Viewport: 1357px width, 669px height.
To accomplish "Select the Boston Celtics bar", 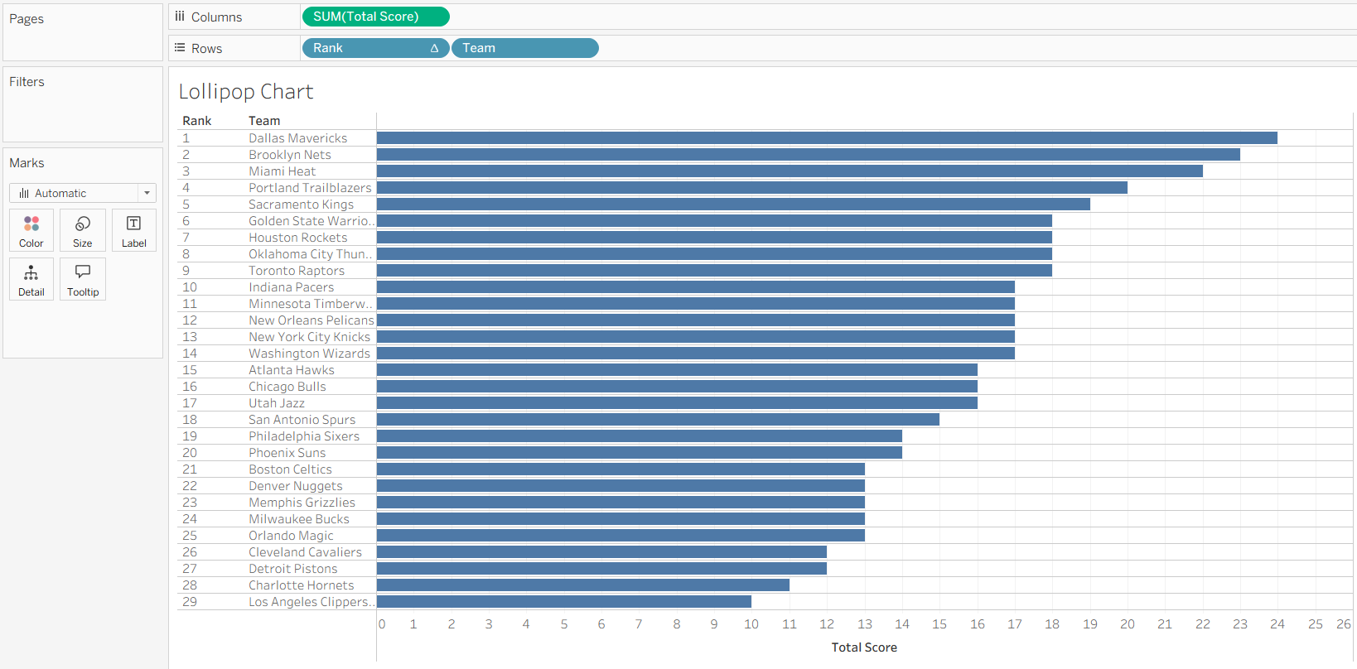I will pos(621,469).
